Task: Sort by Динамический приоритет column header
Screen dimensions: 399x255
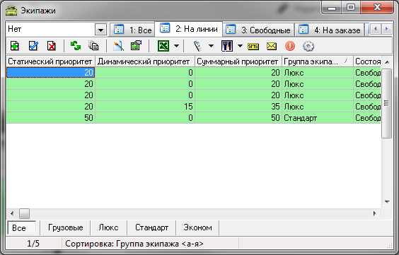Action: [145, 61]
